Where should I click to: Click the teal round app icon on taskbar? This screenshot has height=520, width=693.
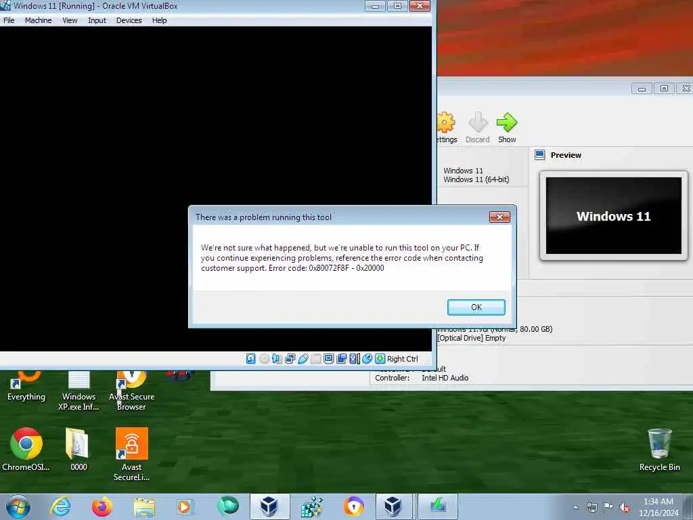(227, 506)
